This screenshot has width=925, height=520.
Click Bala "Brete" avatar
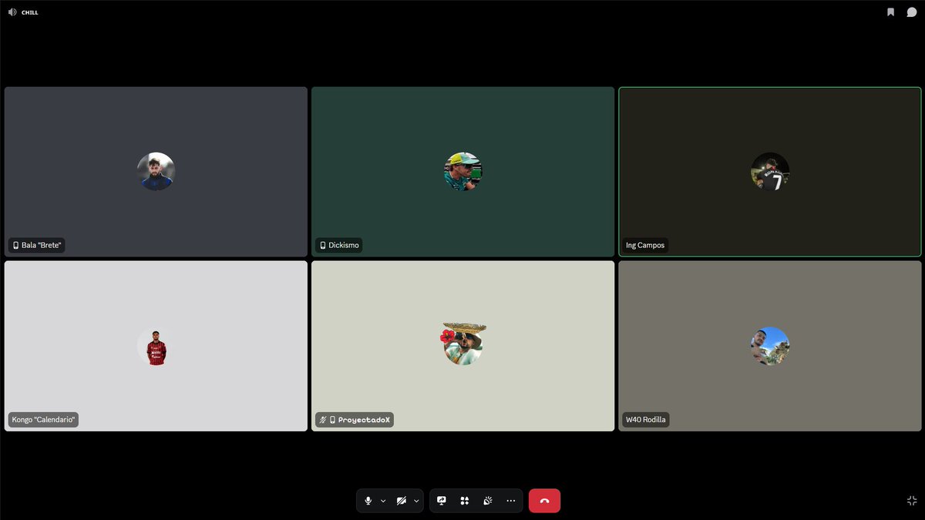[156, 171]
